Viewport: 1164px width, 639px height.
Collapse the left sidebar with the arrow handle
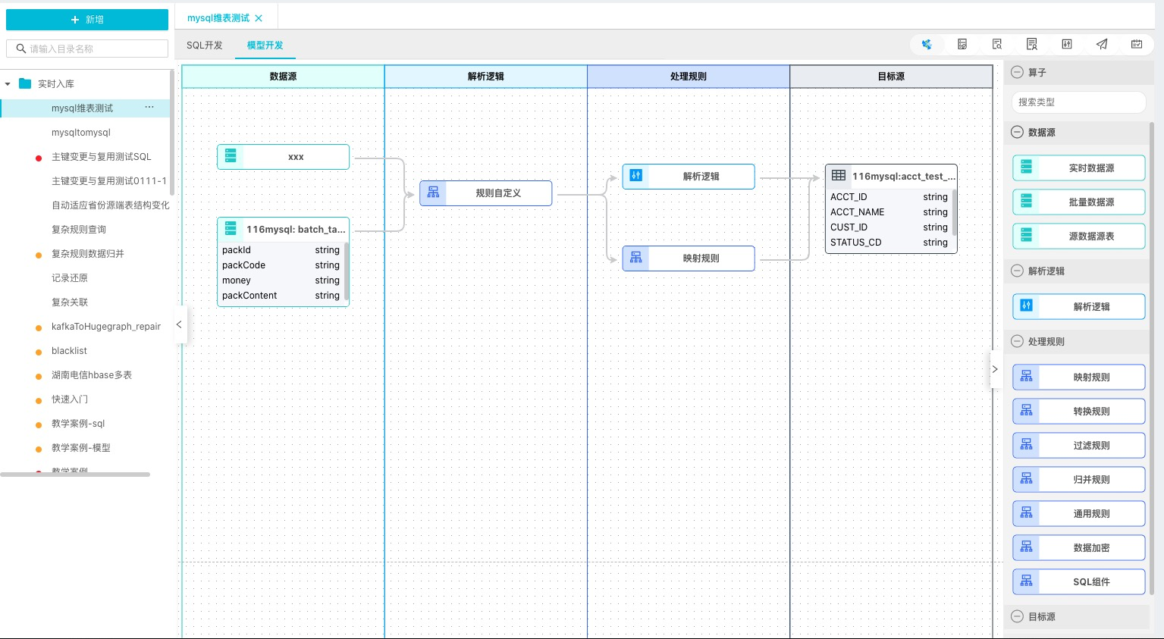[x=180, y=324]
